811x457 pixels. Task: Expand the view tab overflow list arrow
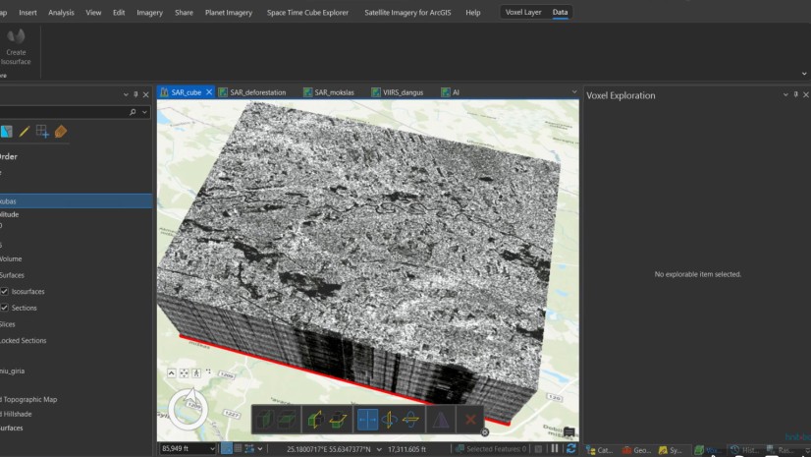point(575,91)
